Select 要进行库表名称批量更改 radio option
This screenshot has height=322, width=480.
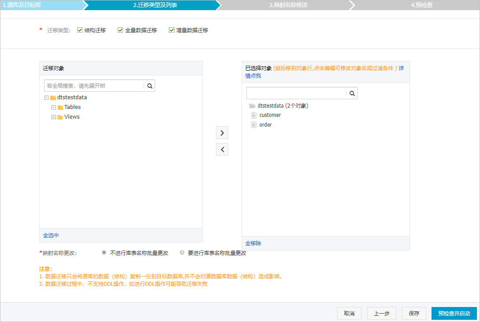[182, 252]
